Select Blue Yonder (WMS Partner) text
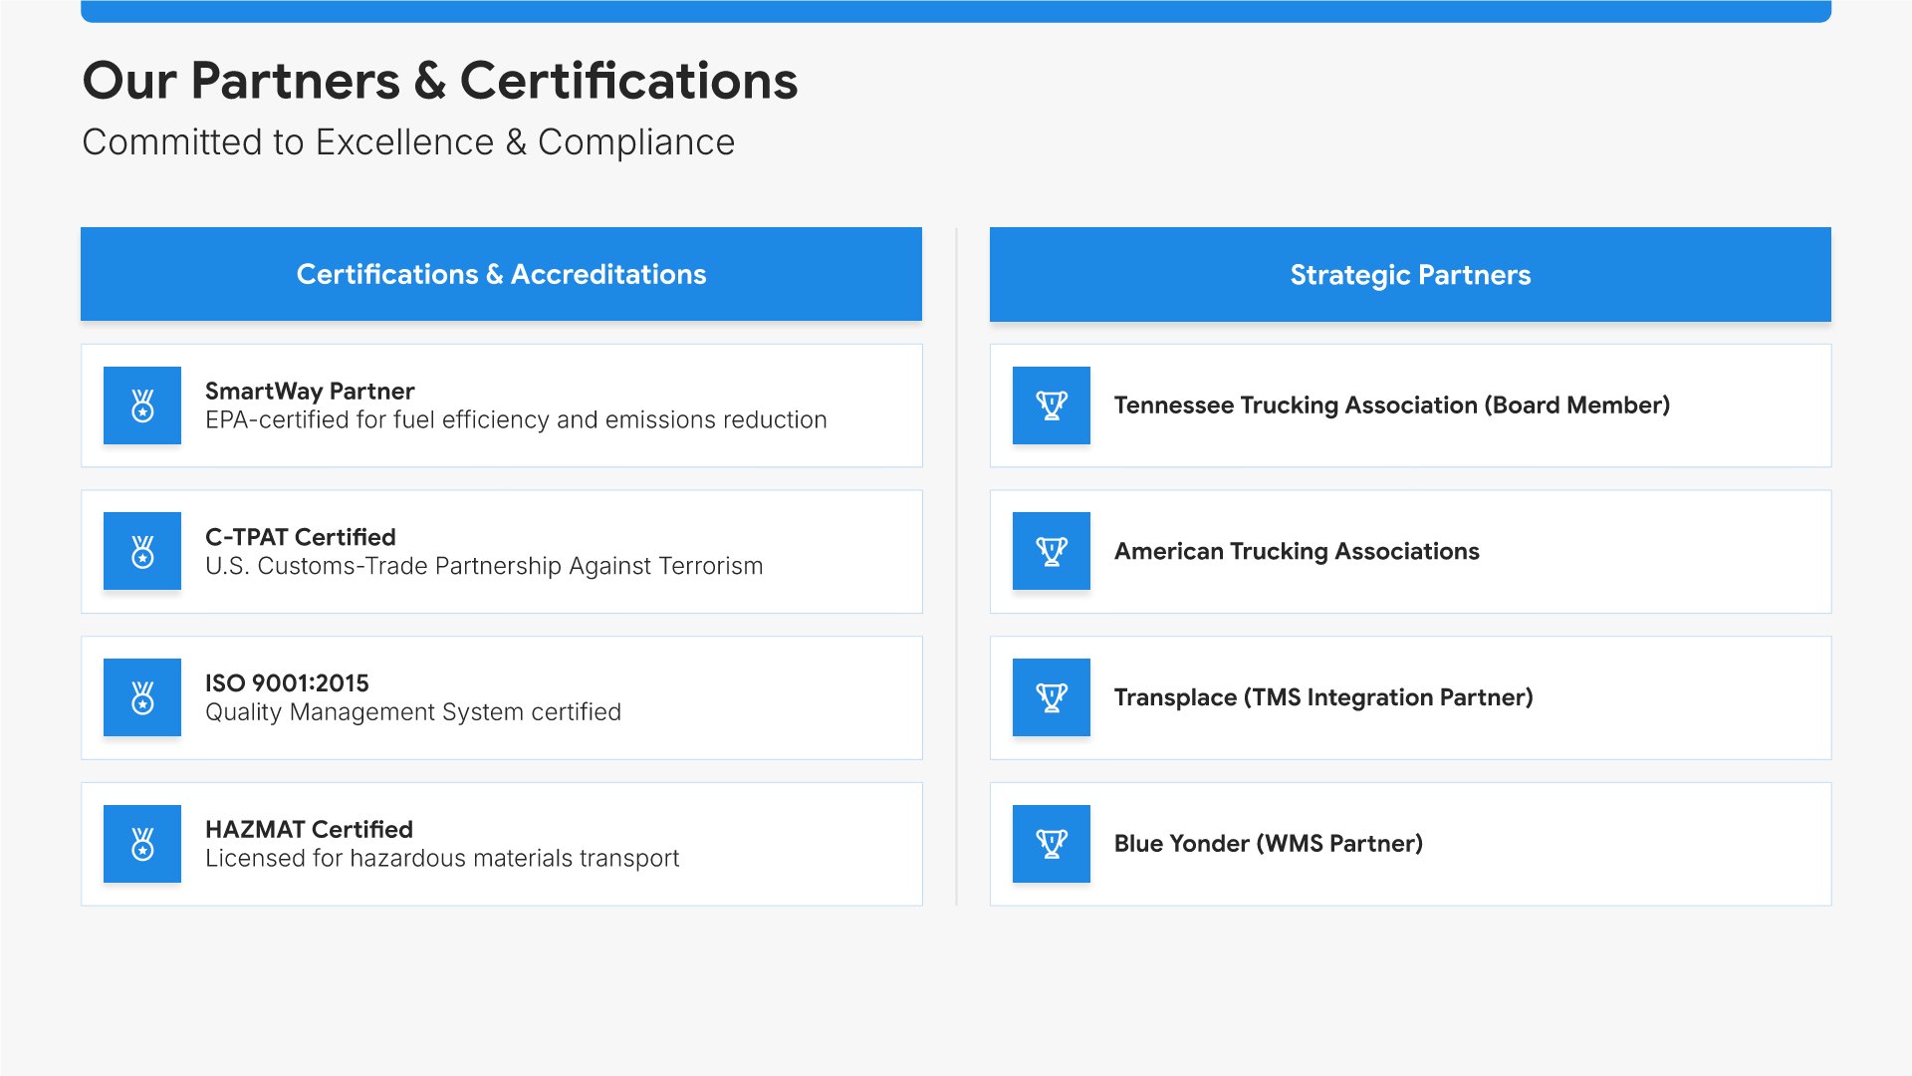 click(1268, 843)
